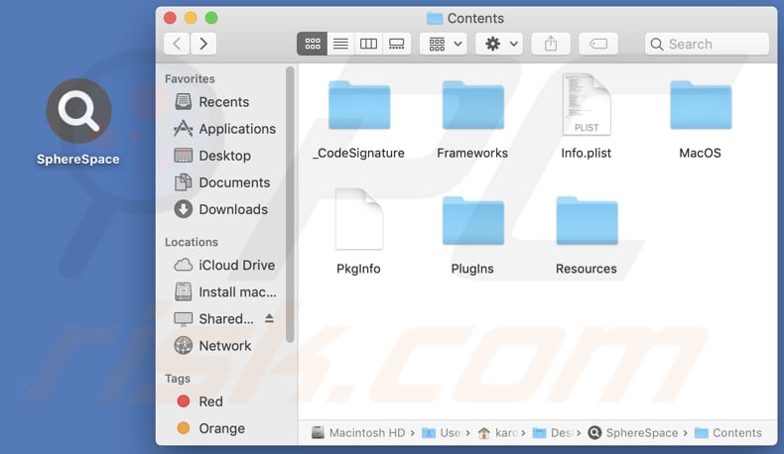Open Network in the sidebar

tap(212, 346)
